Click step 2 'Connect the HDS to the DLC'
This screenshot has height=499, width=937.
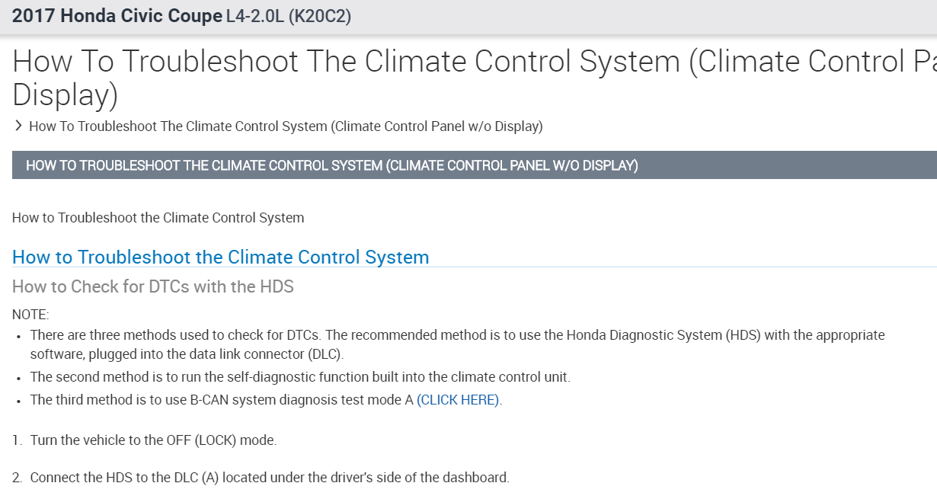tap(269, 478)
